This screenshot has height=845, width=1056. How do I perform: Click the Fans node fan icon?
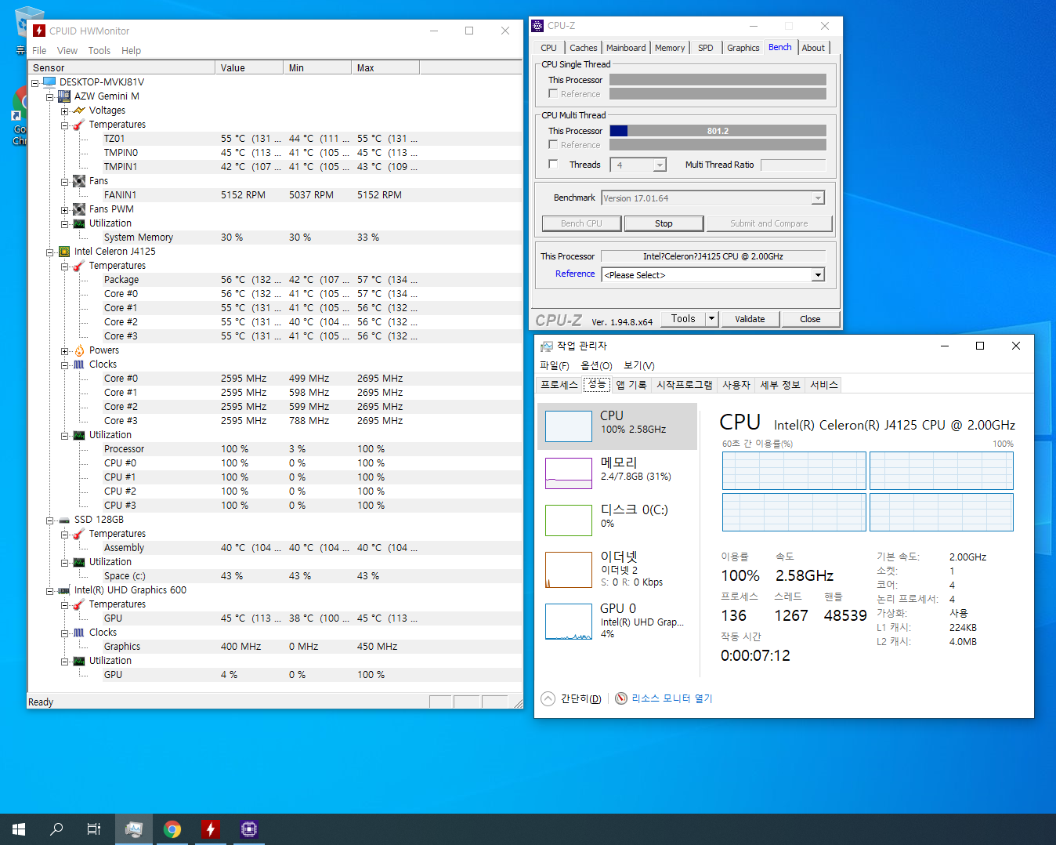[79, 180]
